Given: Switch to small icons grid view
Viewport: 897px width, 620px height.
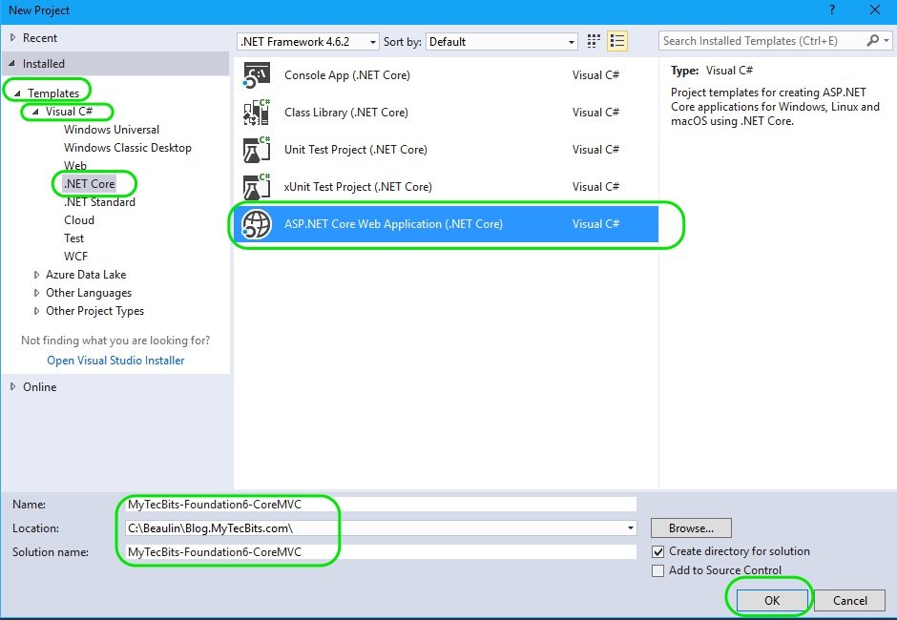Looking at the screenshot, I should (x=595, y=41).
